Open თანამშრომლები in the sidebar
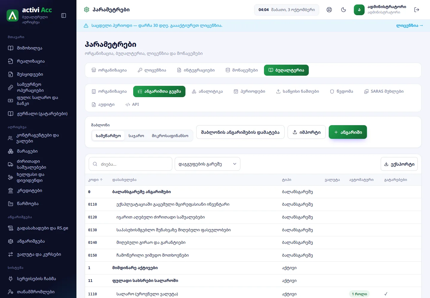 (x=38, y=292)
